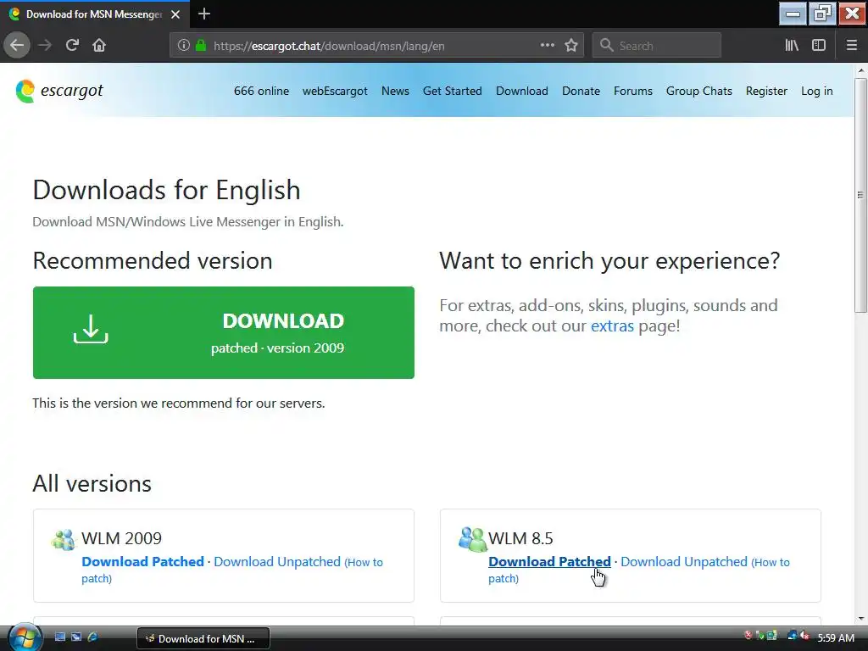Click the WLM 8.5 buddies icon

pos(472,539)
